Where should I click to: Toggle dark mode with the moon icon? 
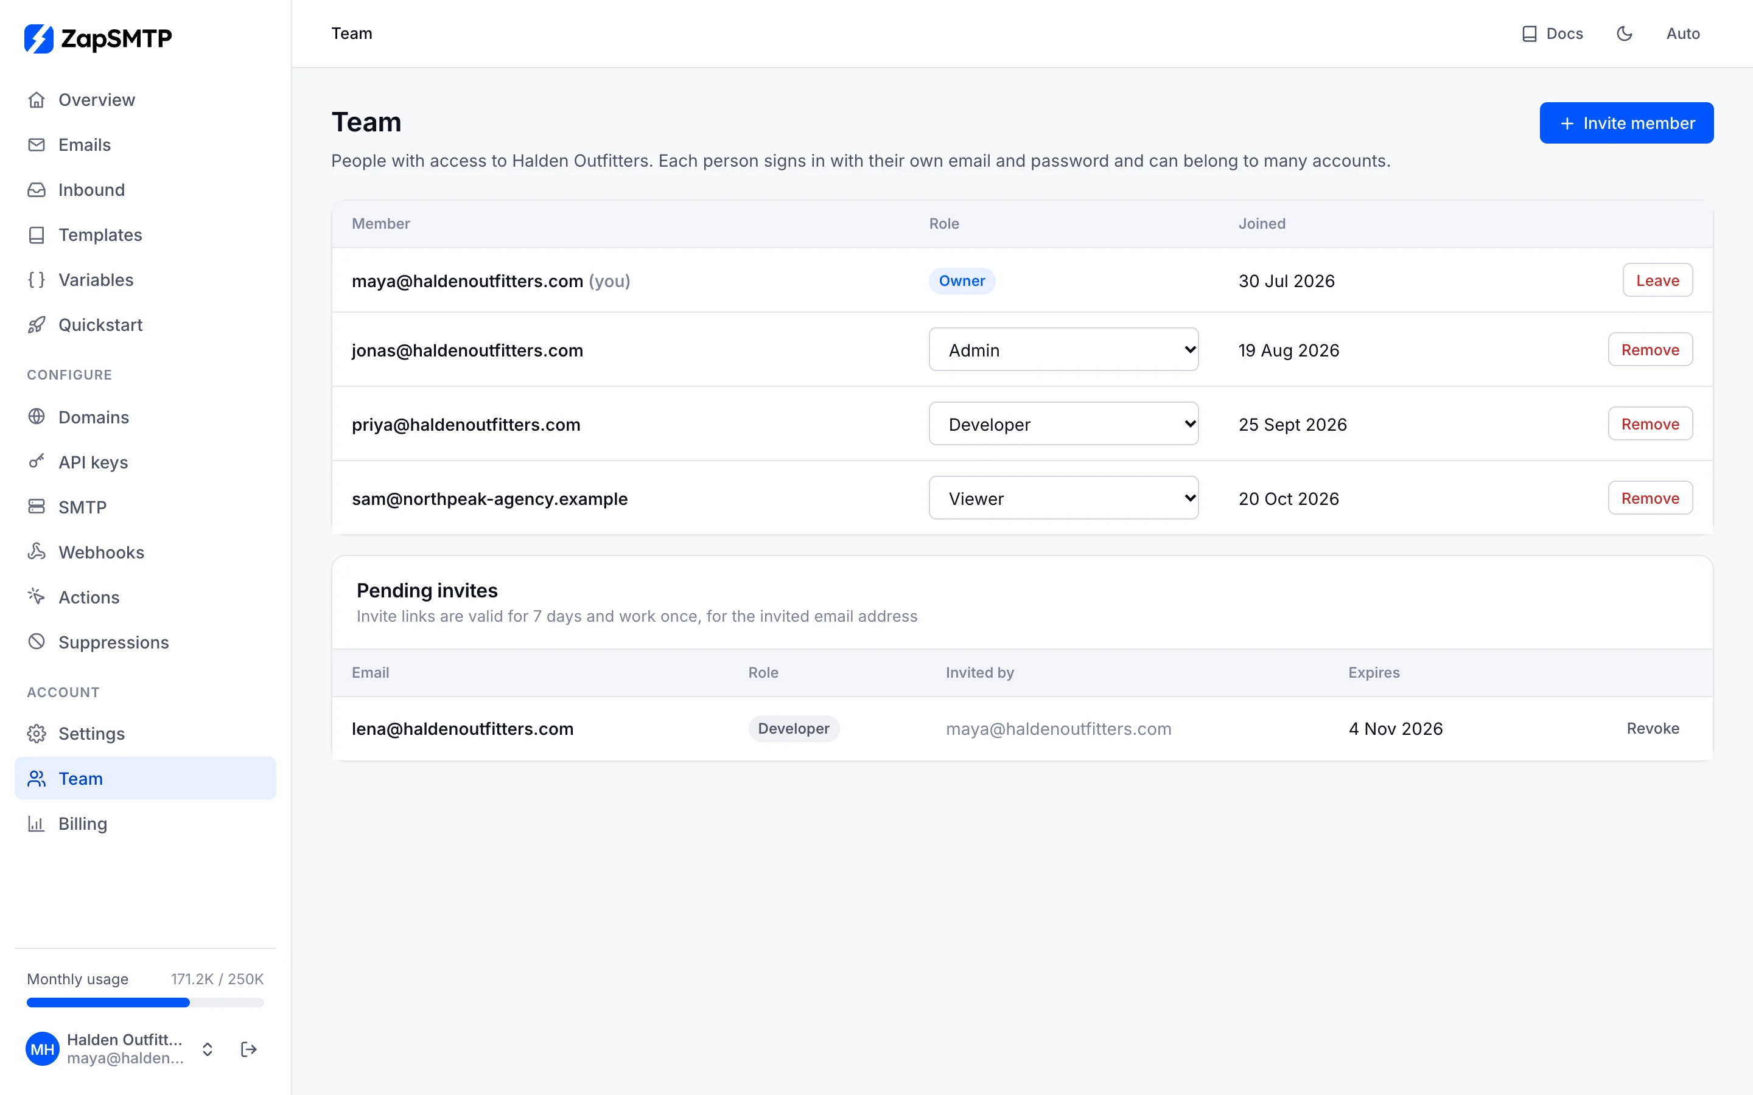(x=1625, y=33)
